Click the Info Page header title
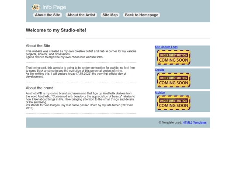 click(54, 7)
